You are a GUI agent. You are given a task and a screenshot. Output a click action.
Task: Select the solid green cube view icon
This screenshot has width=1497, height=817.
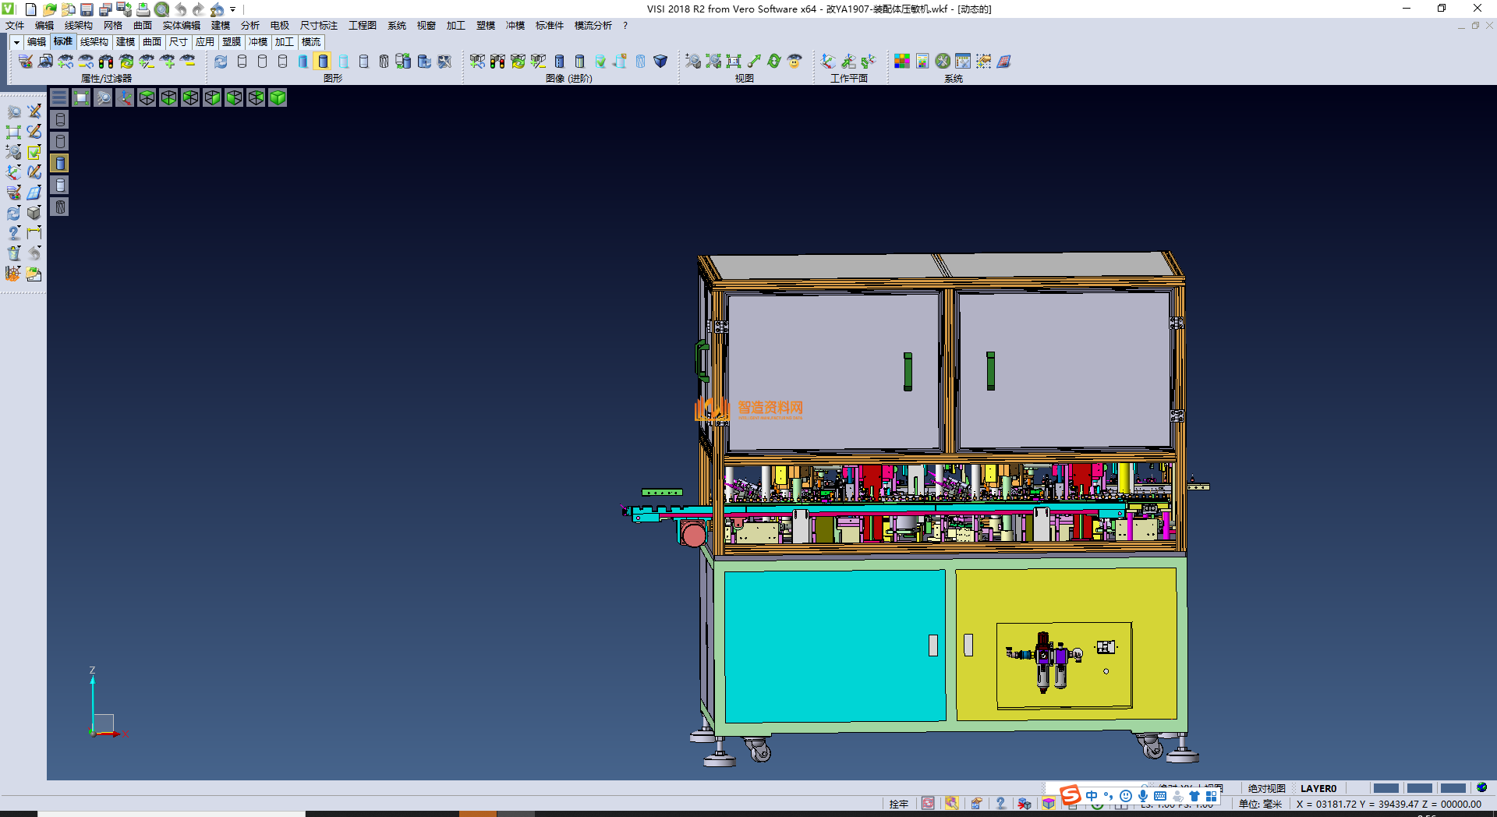click(x=278, y=97)
